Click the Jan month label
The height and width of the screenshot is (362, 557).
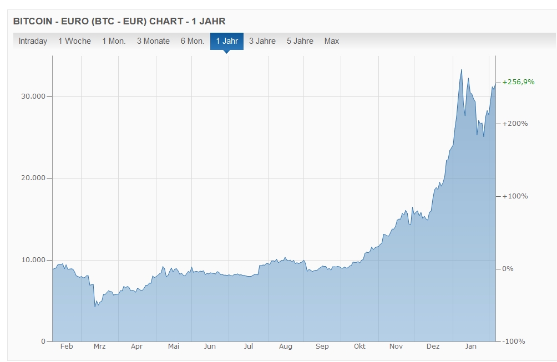[470, 346]
